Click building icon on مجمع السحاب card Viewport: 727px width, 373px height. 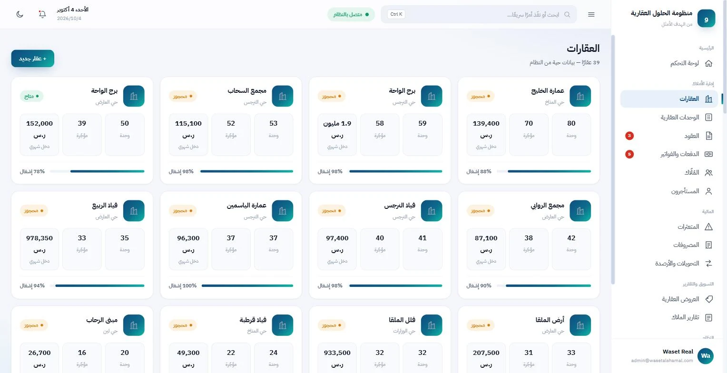pyautogui.click(x=283, y=96)
